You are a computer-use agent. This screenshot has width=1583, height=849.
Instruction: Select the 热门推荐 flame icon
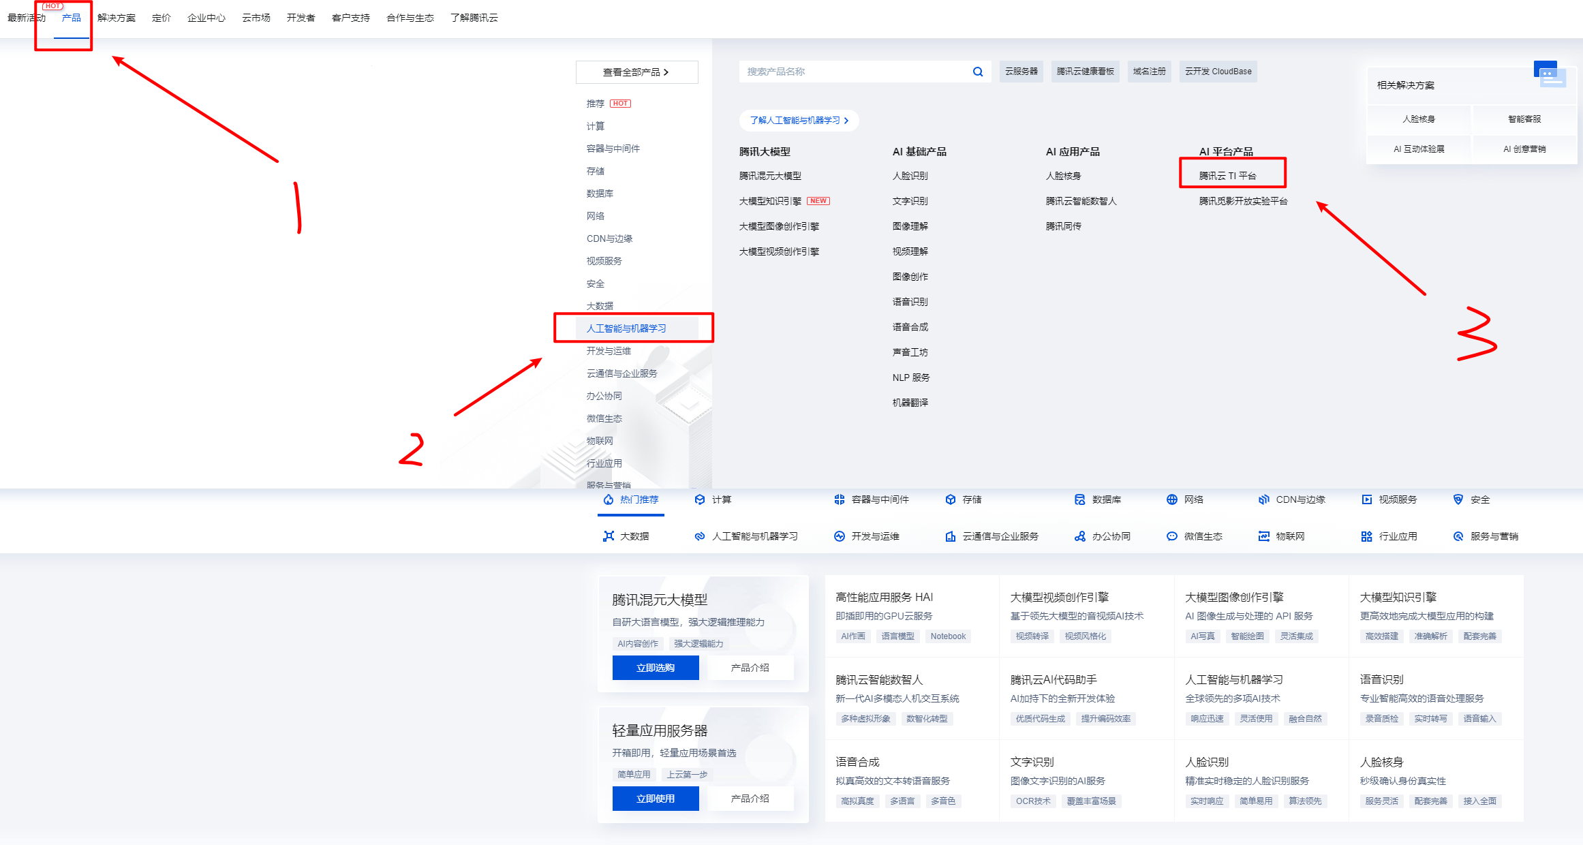609,499
